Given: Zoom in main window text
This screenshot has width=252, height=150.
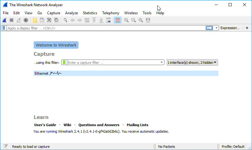Looking at the screenshot, I should coord(126,20).
